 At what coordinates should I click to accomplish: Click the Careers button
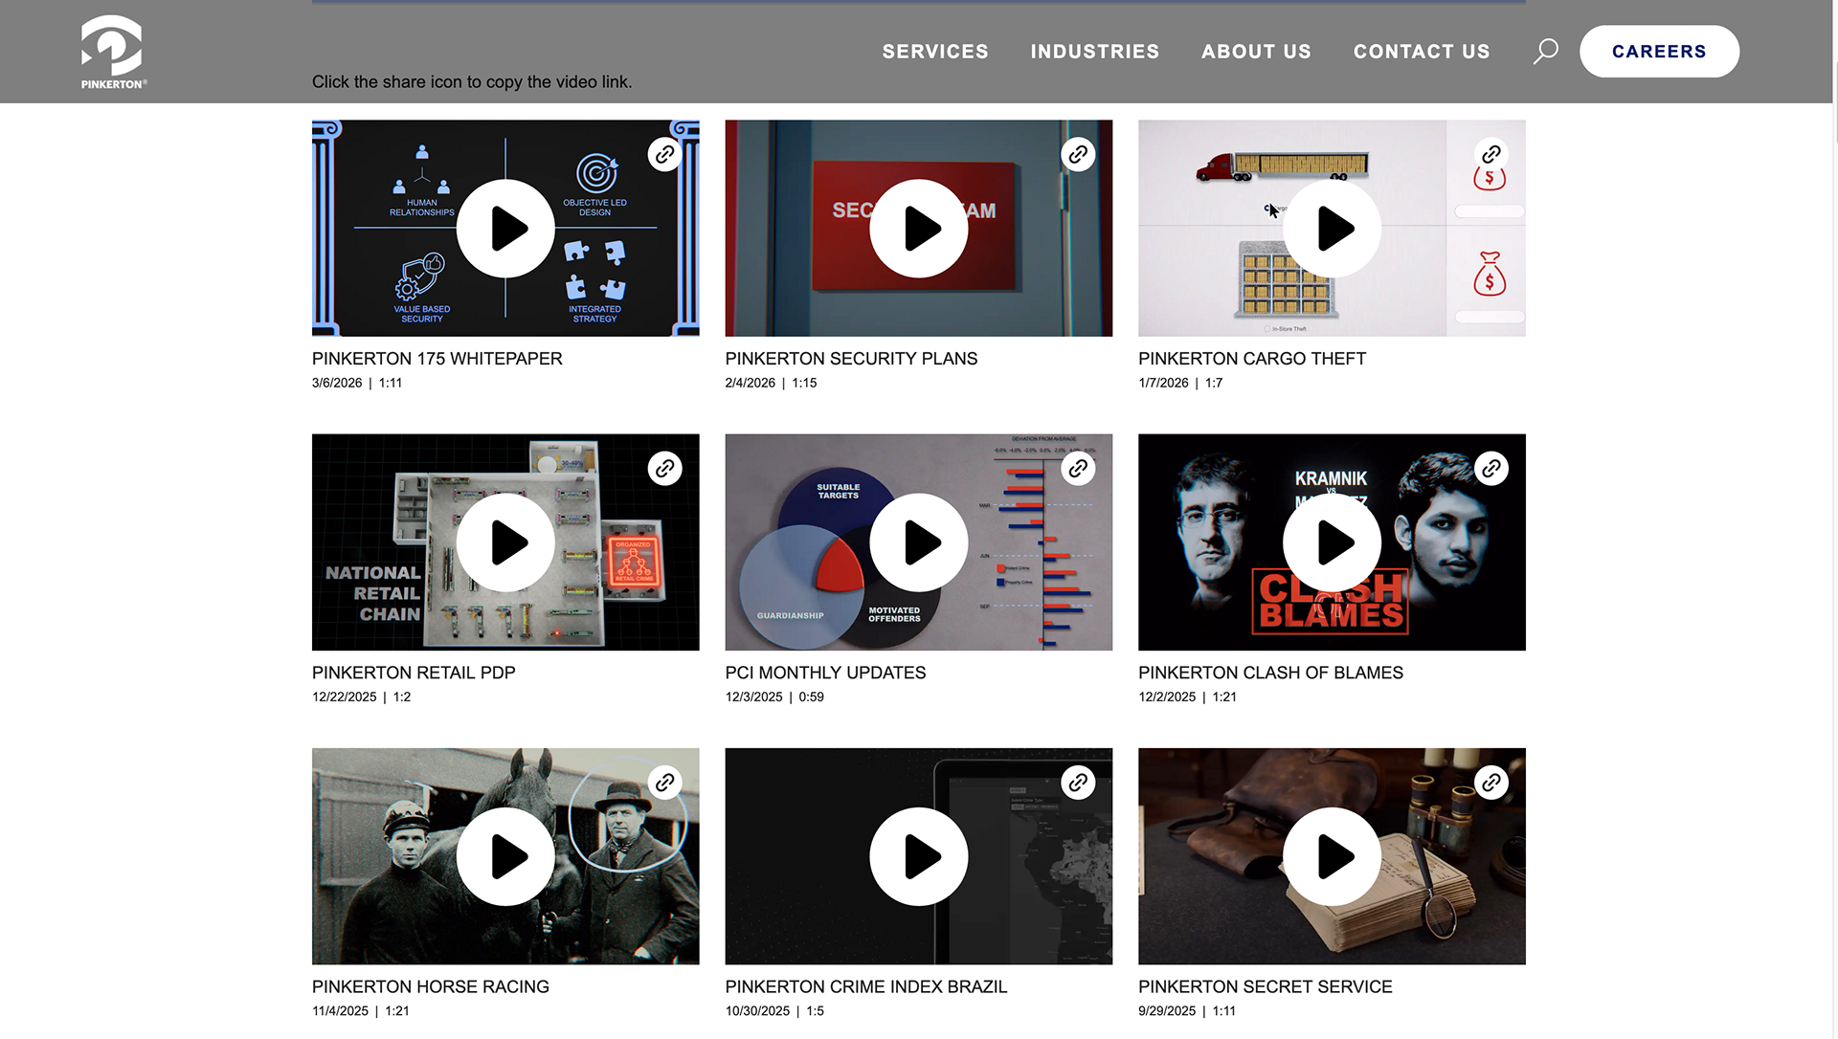tap(1658, 52)
